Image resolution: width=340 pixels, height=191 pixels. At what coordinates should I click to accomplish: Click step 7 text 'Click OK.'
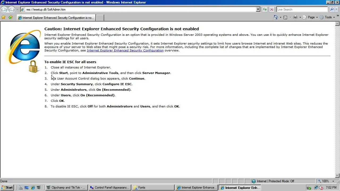(58, 101)
